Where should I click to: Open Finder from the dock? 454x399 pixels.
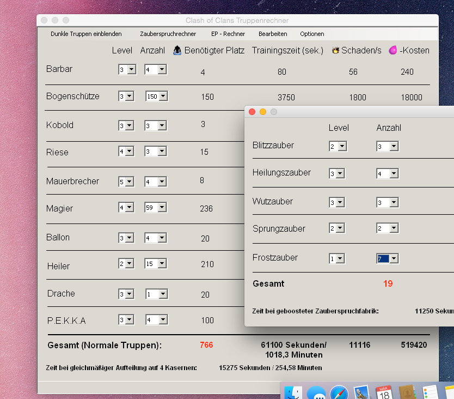(x=294, y=392)
